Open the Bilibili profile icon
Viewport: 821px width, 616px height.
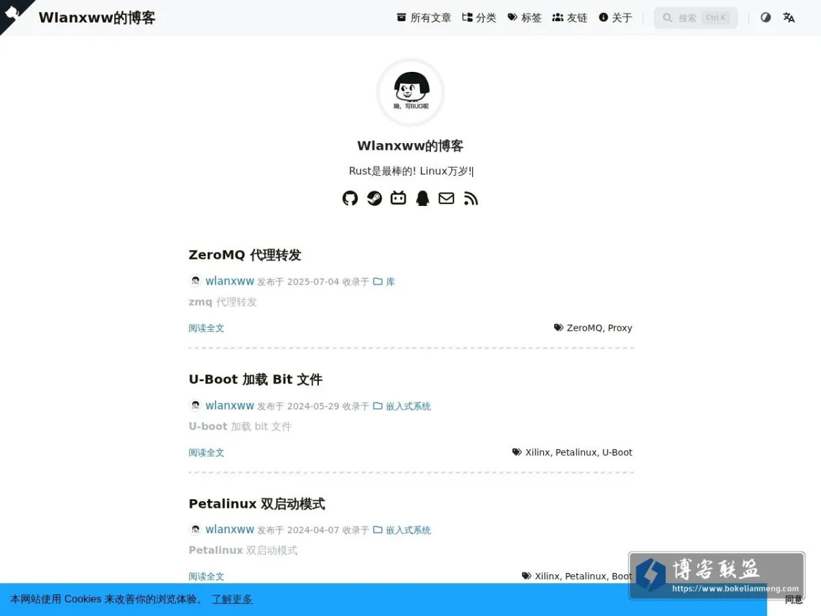pos(398,198)
